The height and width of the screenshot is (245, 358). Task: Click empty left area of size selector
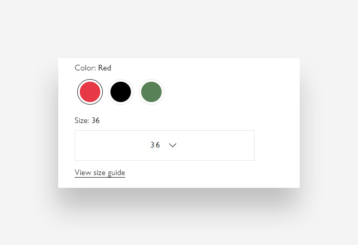click(102, 145)
